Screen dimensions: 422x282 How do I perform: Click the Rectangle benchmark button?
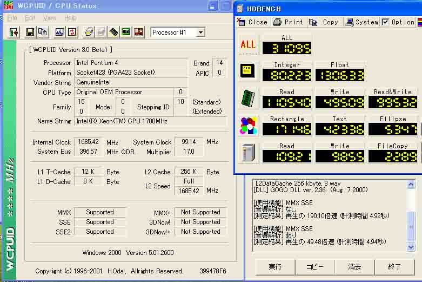click(287, 119)
